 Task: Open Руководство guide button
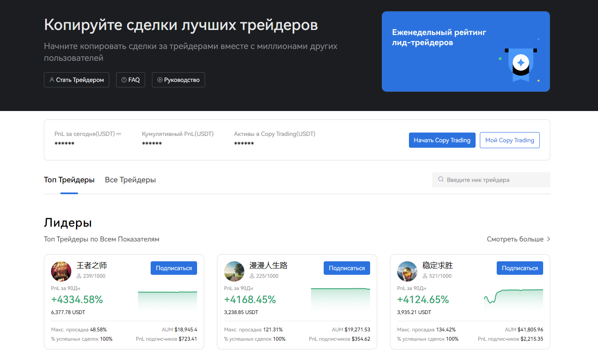(178, 80)
